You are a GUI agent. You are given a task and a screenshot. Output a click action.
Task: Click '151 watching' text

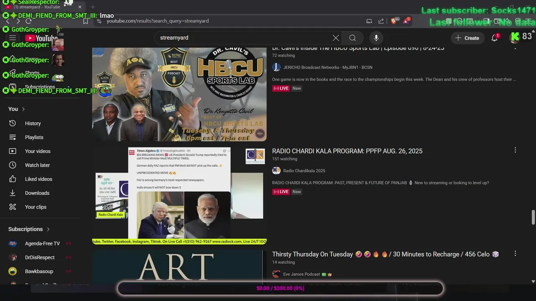[x=285, y=159]
